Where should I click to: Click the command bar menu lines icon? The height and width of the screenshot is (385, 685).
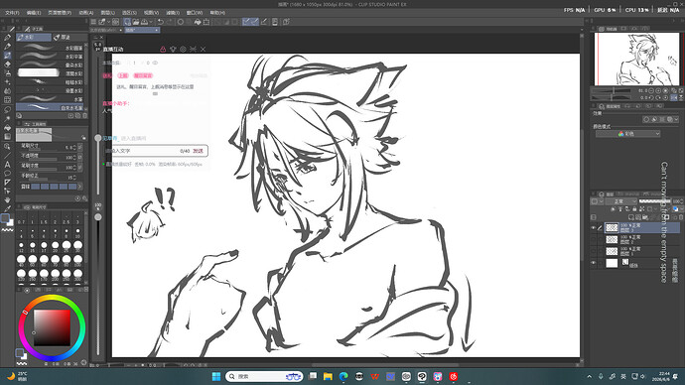pyautogui.click(x=93, y=22)
